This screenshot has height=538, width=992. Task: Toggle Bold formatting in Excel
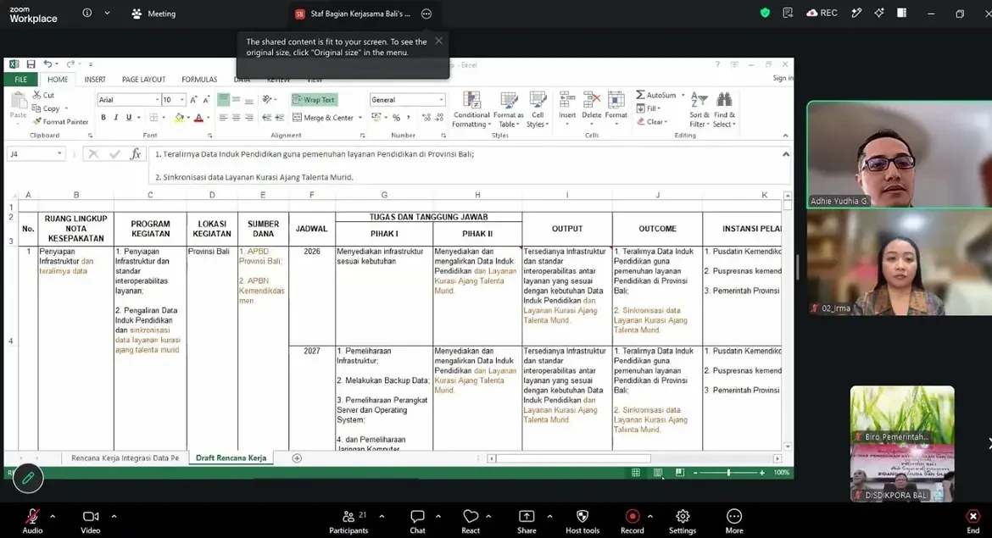[x=103, y=118]
